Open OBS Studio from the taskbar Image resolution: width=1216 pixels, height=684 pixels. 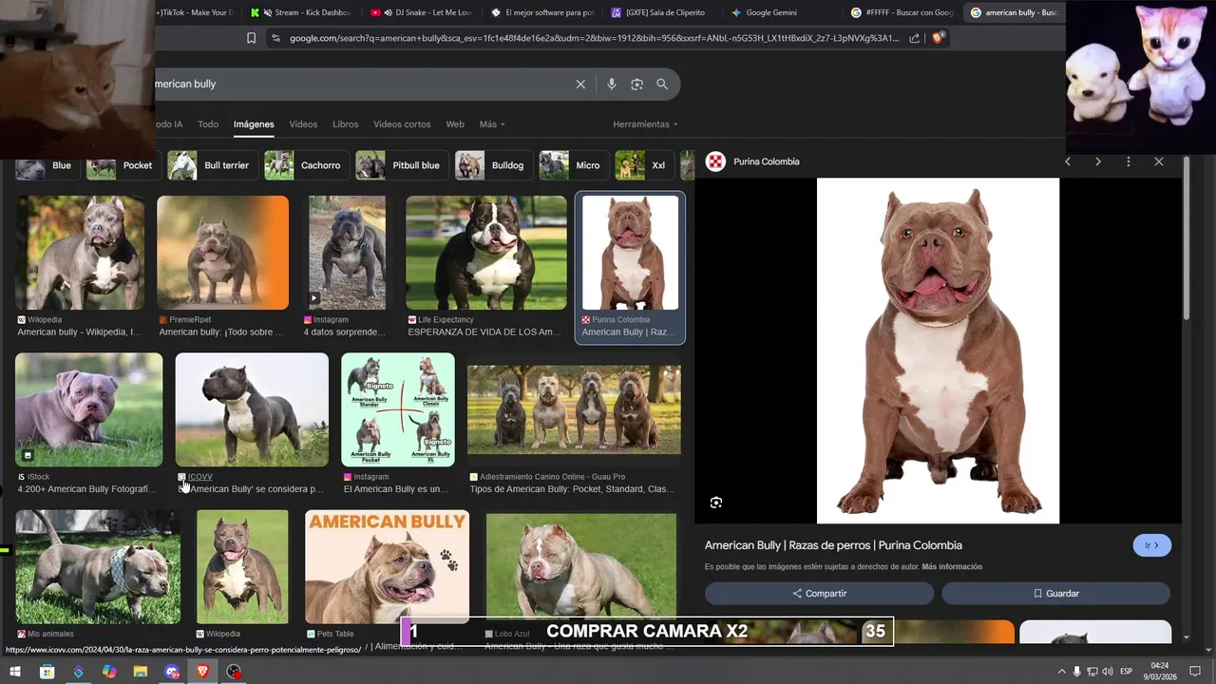coord(234,672)
